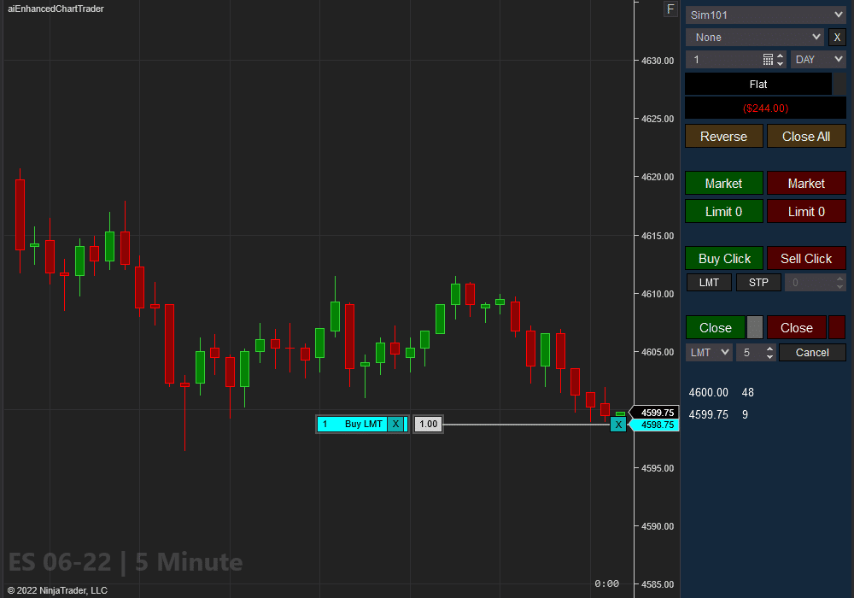
Task: Click the up arrow on the order quantity spinner
Action: point(781,55)
